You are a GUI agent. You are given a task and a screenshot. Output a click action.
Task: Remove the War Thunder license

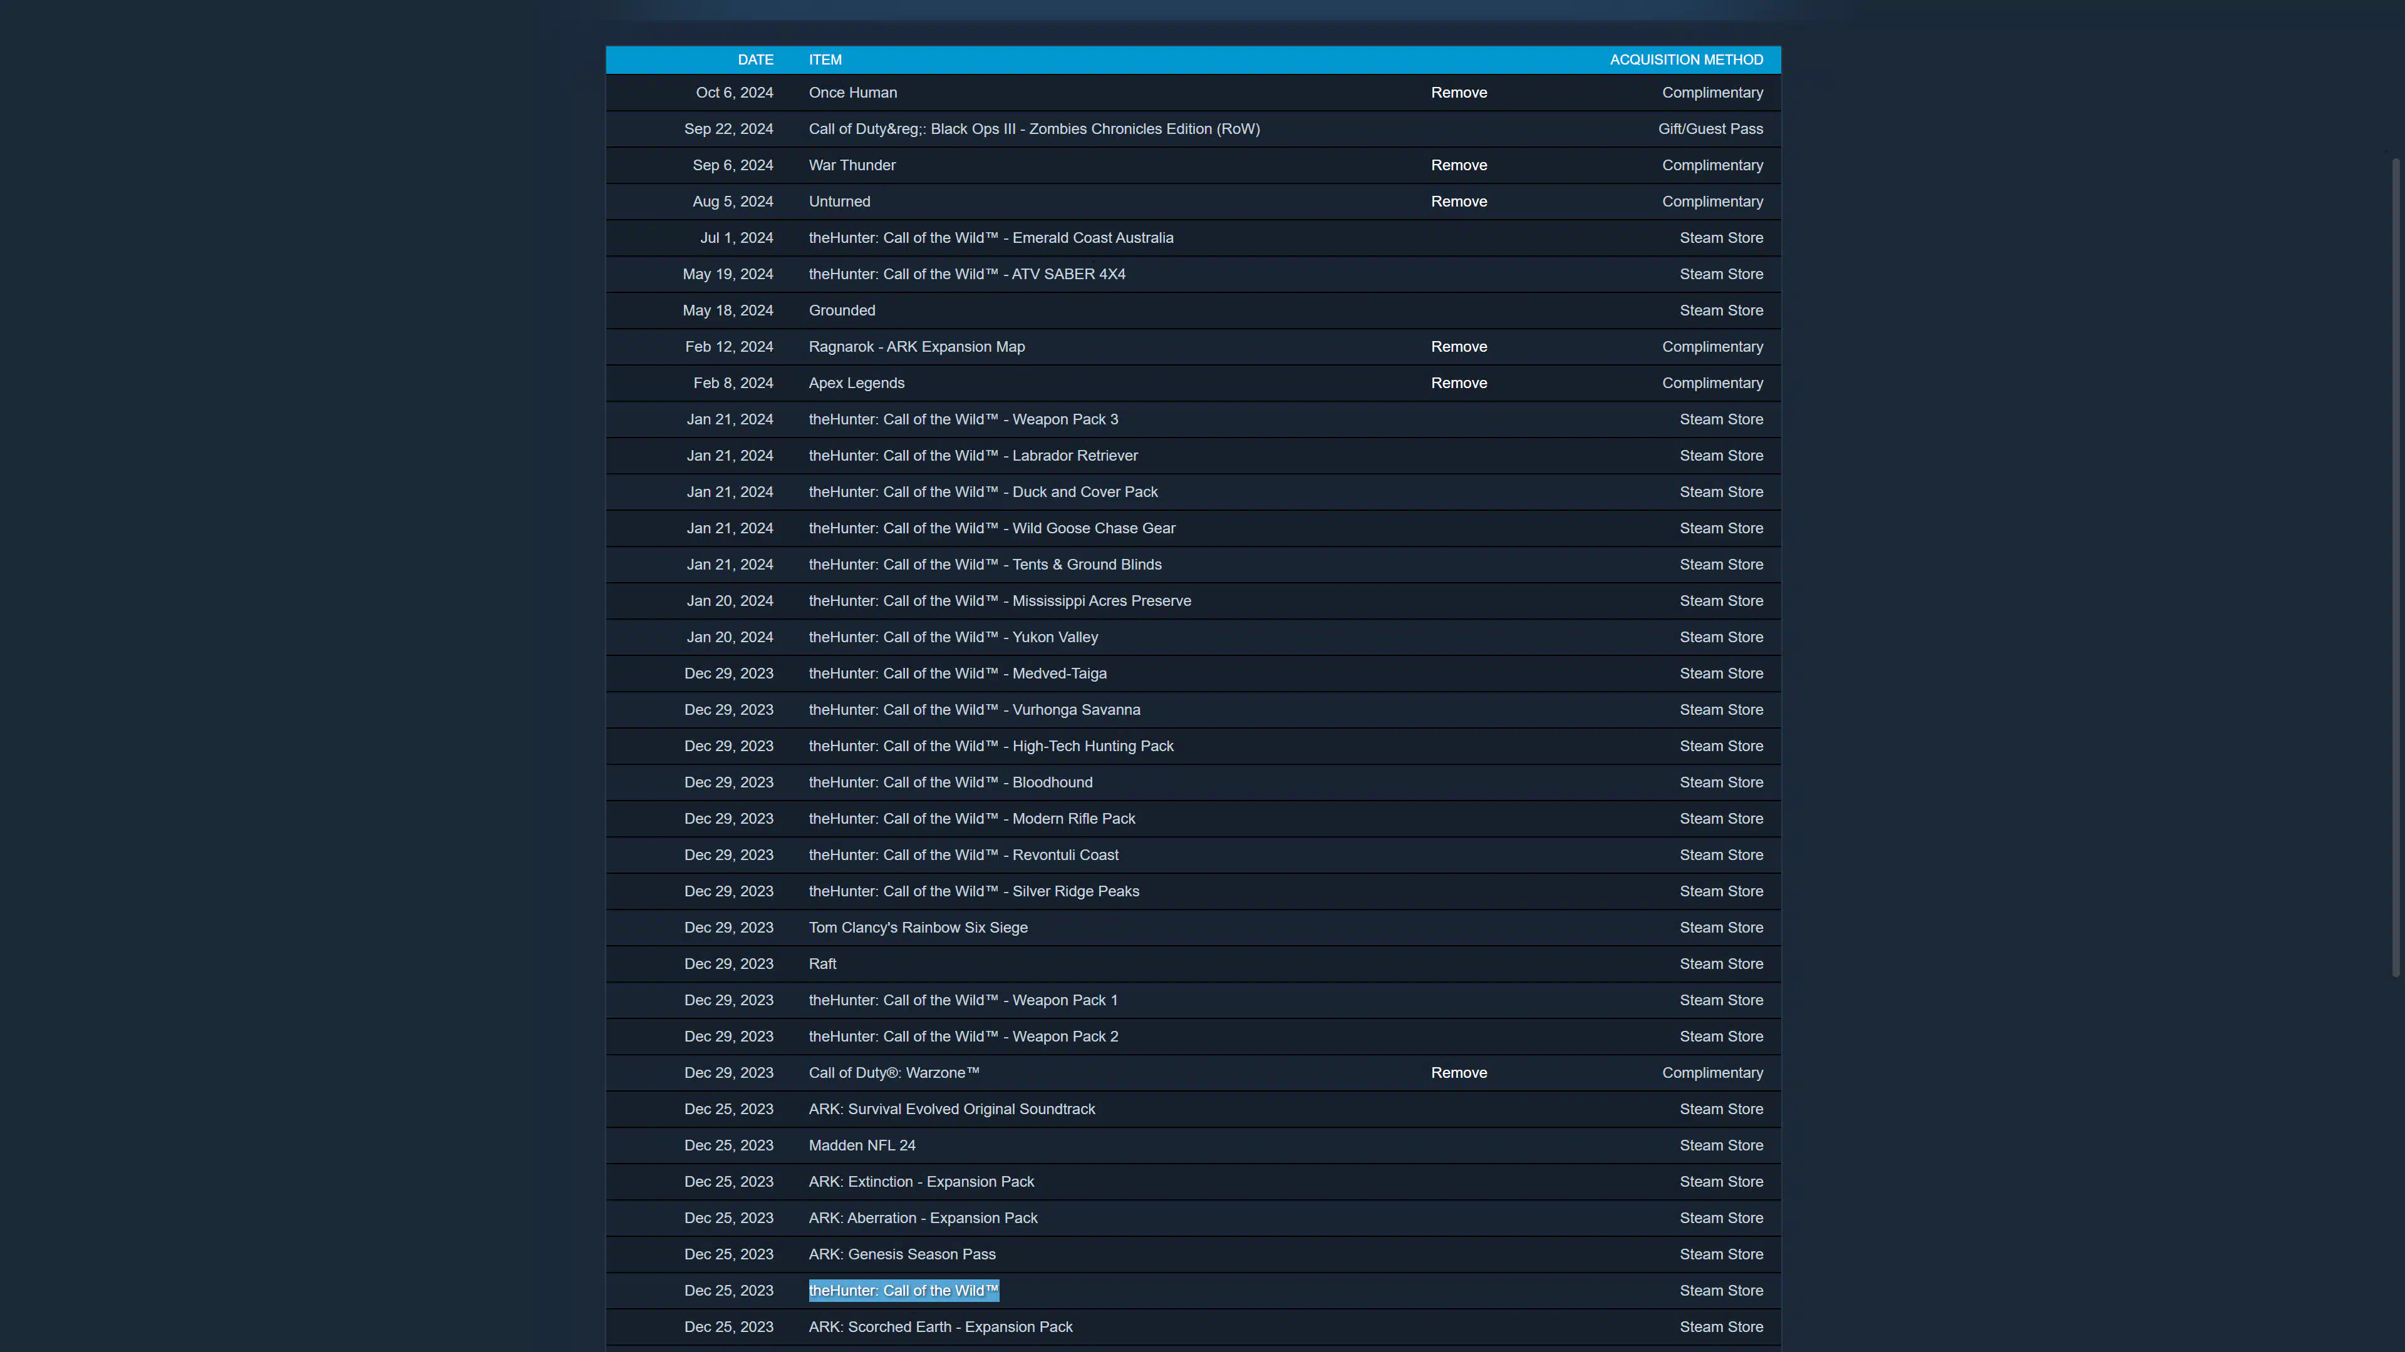pos(1458,165)
